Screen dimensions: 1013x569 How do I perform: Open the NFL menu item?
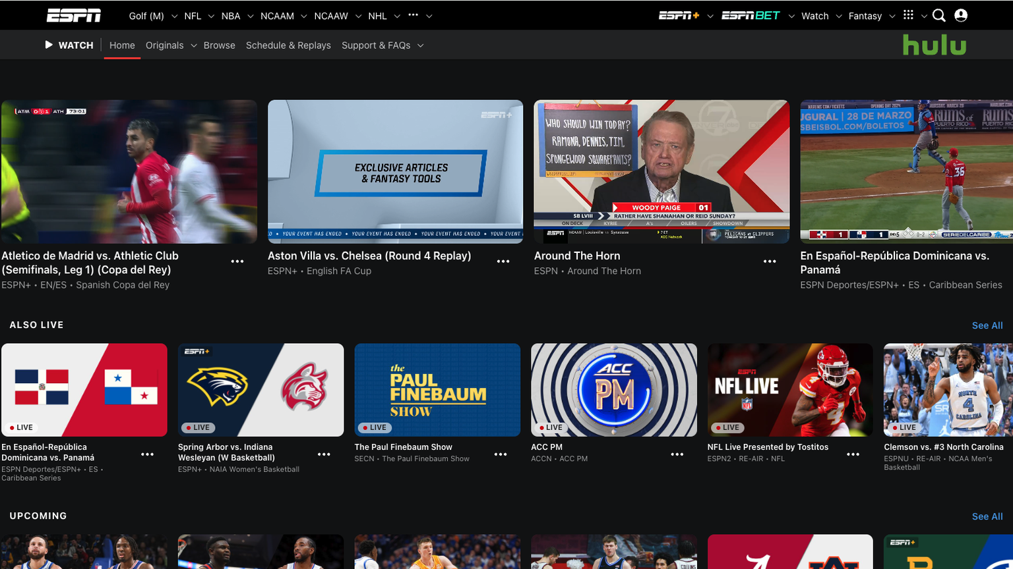(x=193, y=16)
